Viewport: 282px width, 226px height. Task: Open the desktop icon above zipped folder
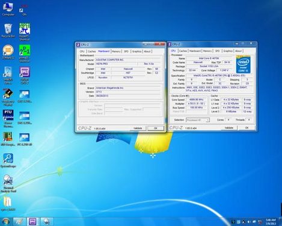coord(8,183)
